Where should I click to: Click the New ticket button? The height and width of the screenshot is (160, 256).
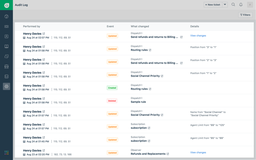213,5
